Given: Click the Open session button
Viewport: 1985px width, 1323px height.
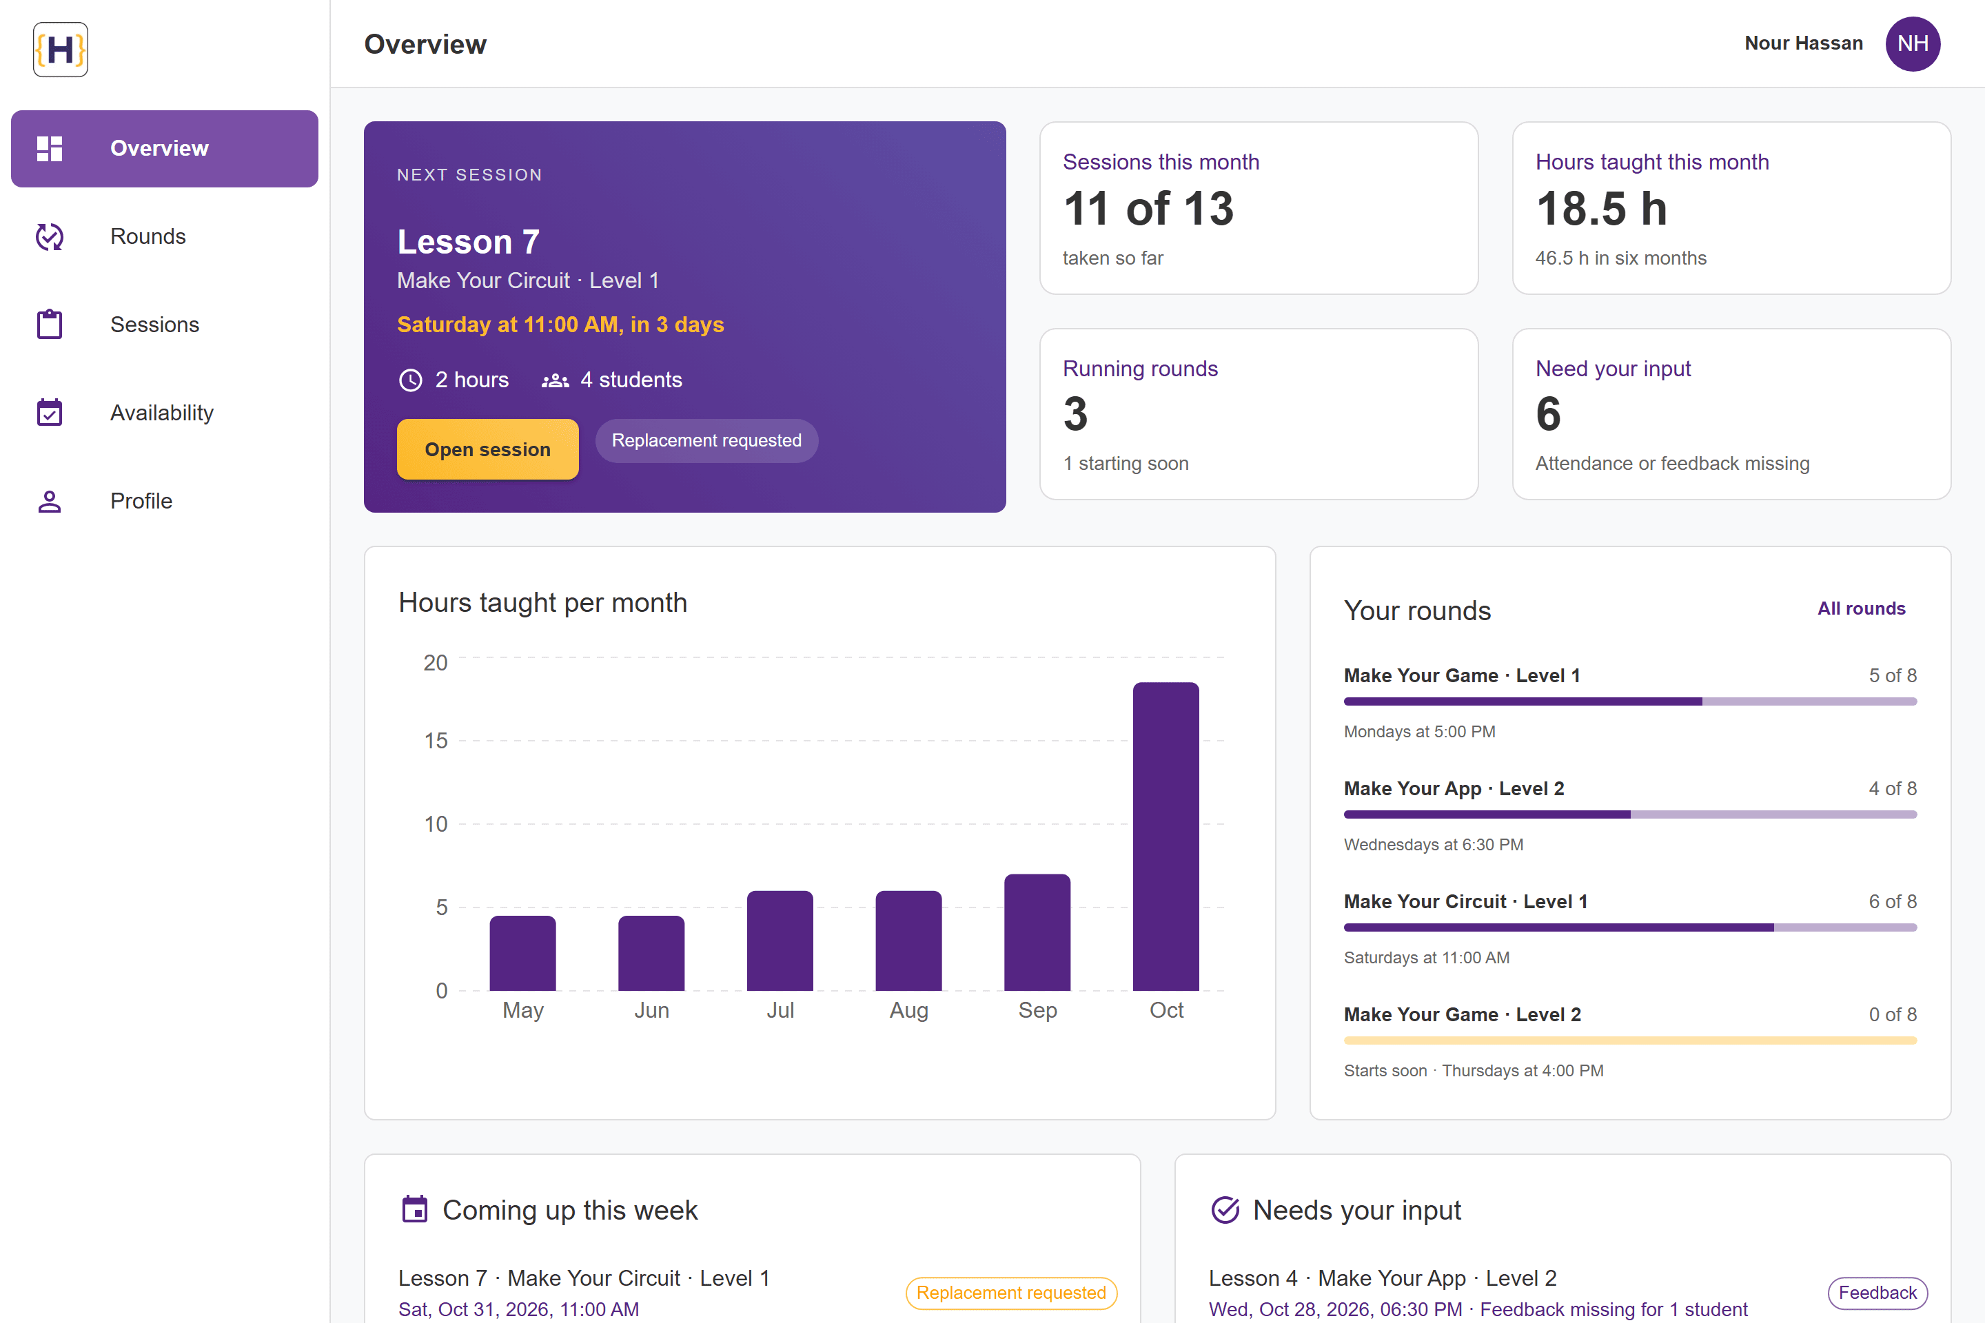Looking at the screenshot, I should [488, 450].
